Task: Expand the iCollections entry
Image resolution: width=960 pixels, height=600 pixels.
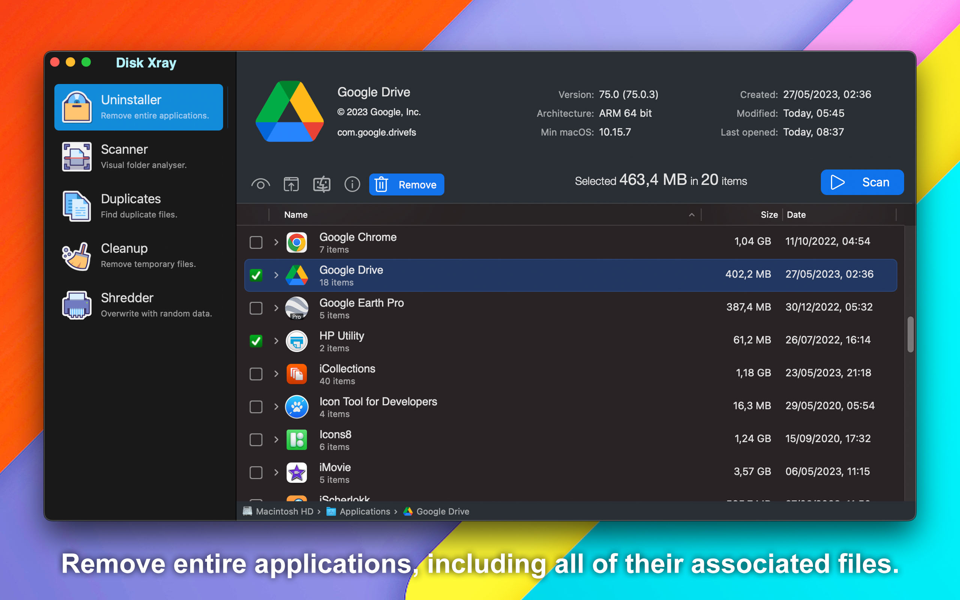Action: 276,374
